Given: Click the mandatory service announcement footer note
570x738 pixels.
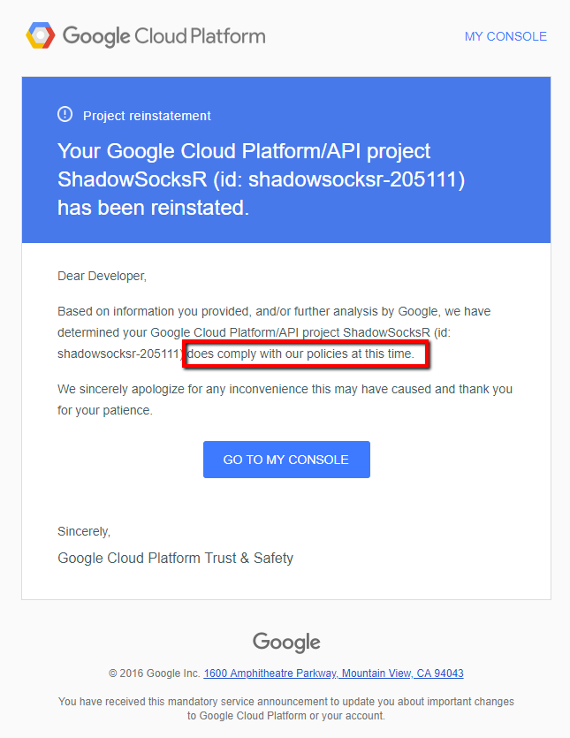Looking at the screenshot, I should (x=286, y=708).
